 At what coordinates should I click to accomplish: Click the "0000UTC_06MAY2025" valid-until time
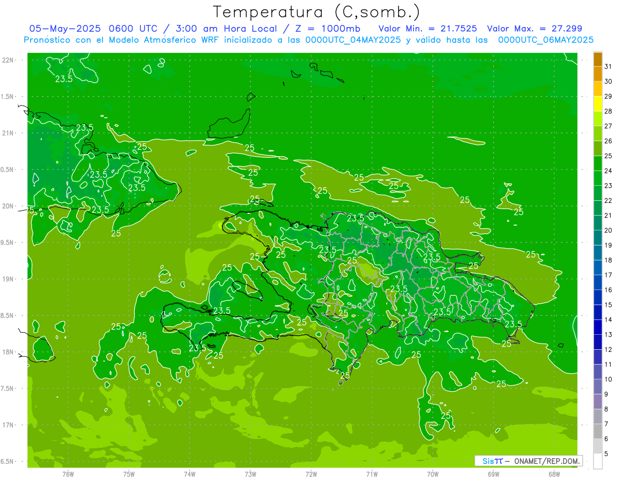click(x=546, y=39)
